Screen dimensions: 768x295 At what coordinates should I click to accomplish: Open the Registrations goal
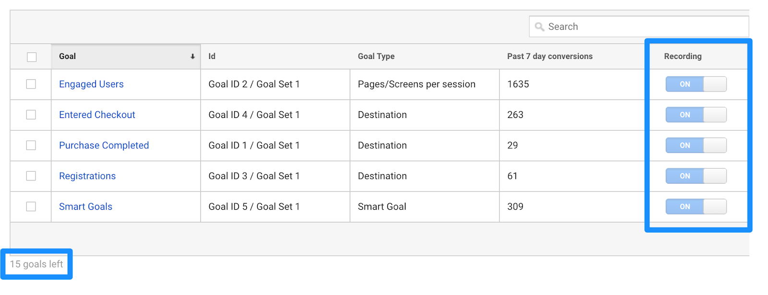87,176
